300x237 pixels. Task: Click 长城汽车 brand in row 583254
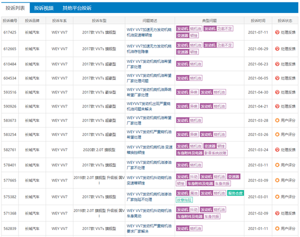click(x=32, y=134)
